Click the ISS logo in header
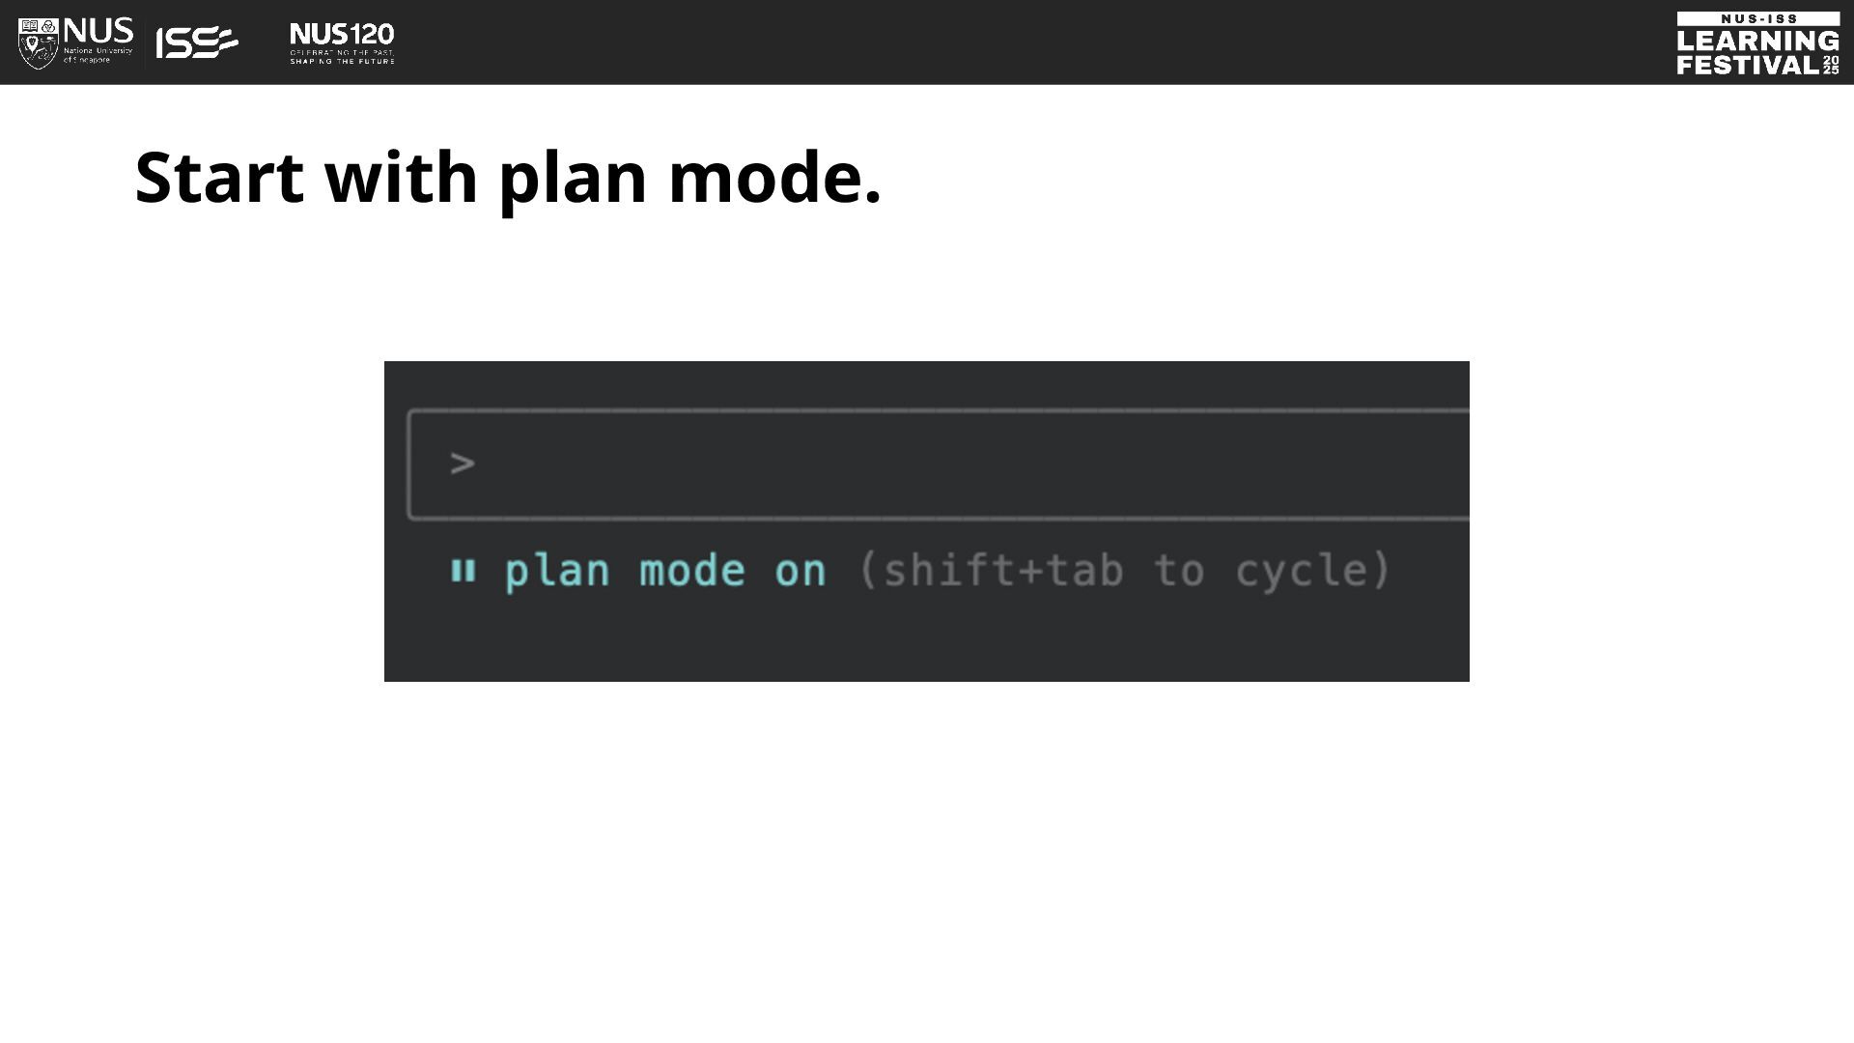Screen dimensions: 1854x1043 [x=197, y=42]
